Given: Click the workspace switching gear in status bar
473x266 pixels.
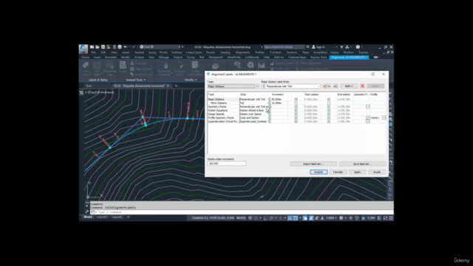Looking at the screenshot, I should coord(341,218).
